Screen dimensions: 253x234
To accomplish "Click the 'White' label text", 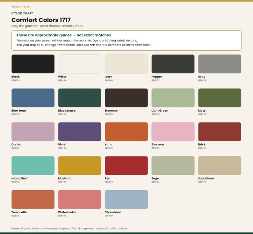I will click(62, 77).
